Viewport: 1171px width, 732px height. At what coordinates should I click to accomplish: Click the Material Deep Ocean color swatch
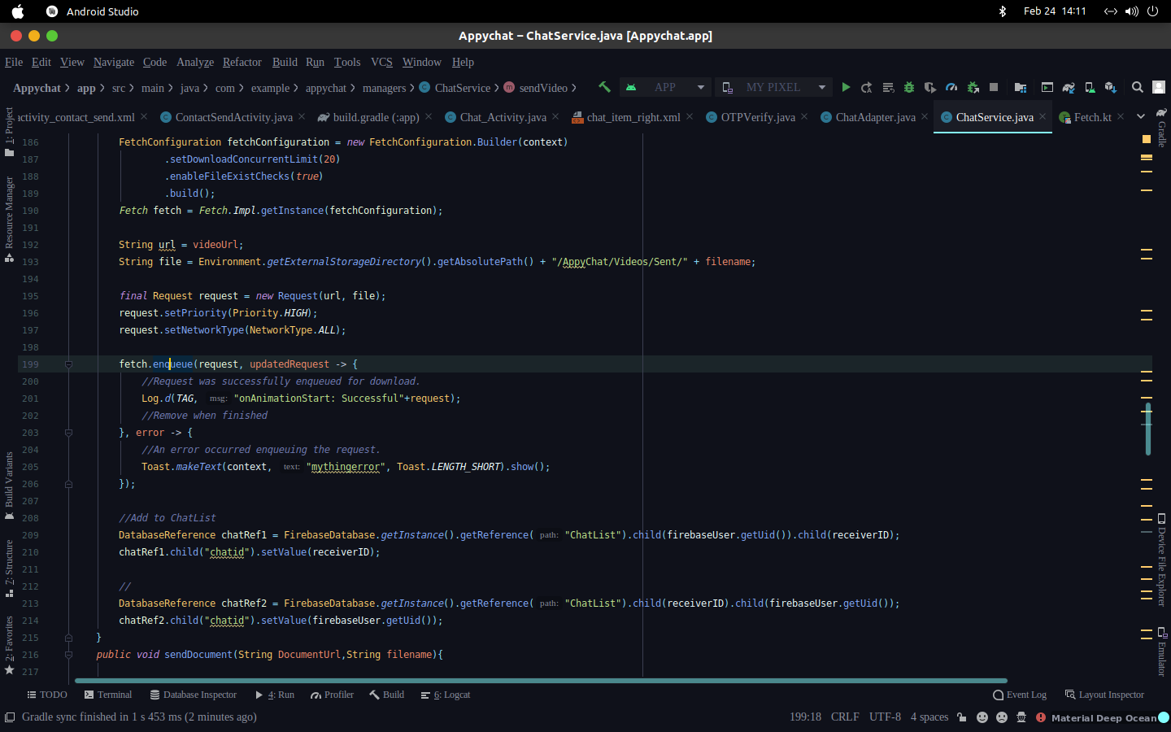click(x=1164, y=717)
